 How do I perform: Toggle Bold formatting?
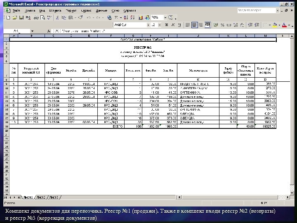[166, 25]
